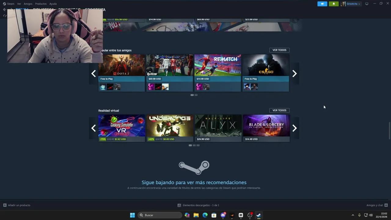The height and width of the screenshot is (220, 391).
Task: Click the $8.69 USD discounted price
Action: pyautogui.click(x=169, y=139)
